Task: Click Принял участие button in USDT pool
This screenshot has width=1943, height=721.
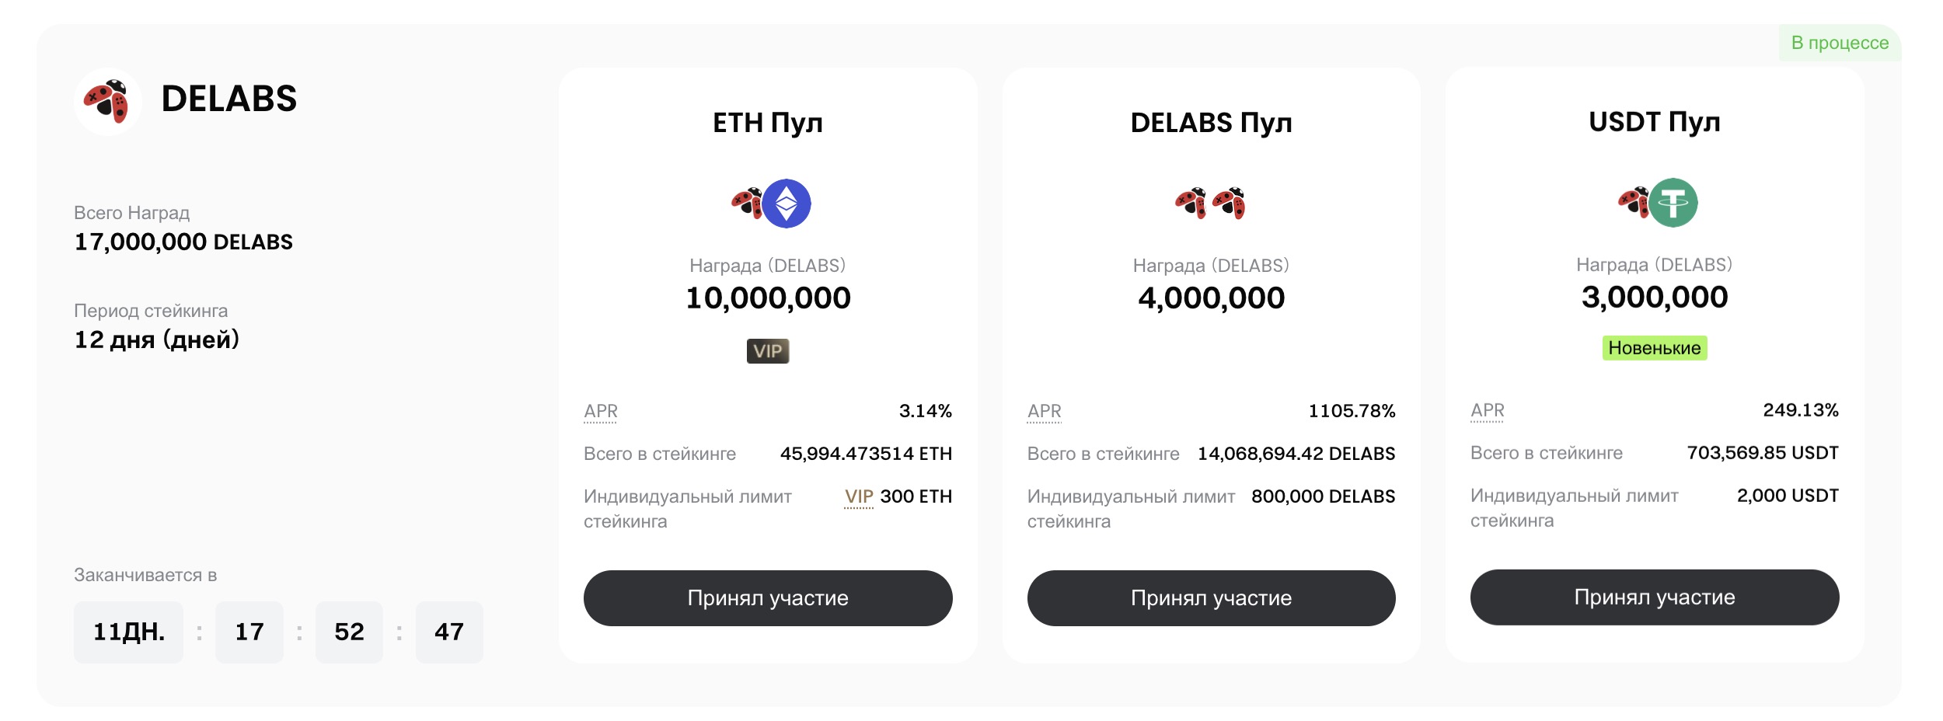Action: click(1655, 597)
